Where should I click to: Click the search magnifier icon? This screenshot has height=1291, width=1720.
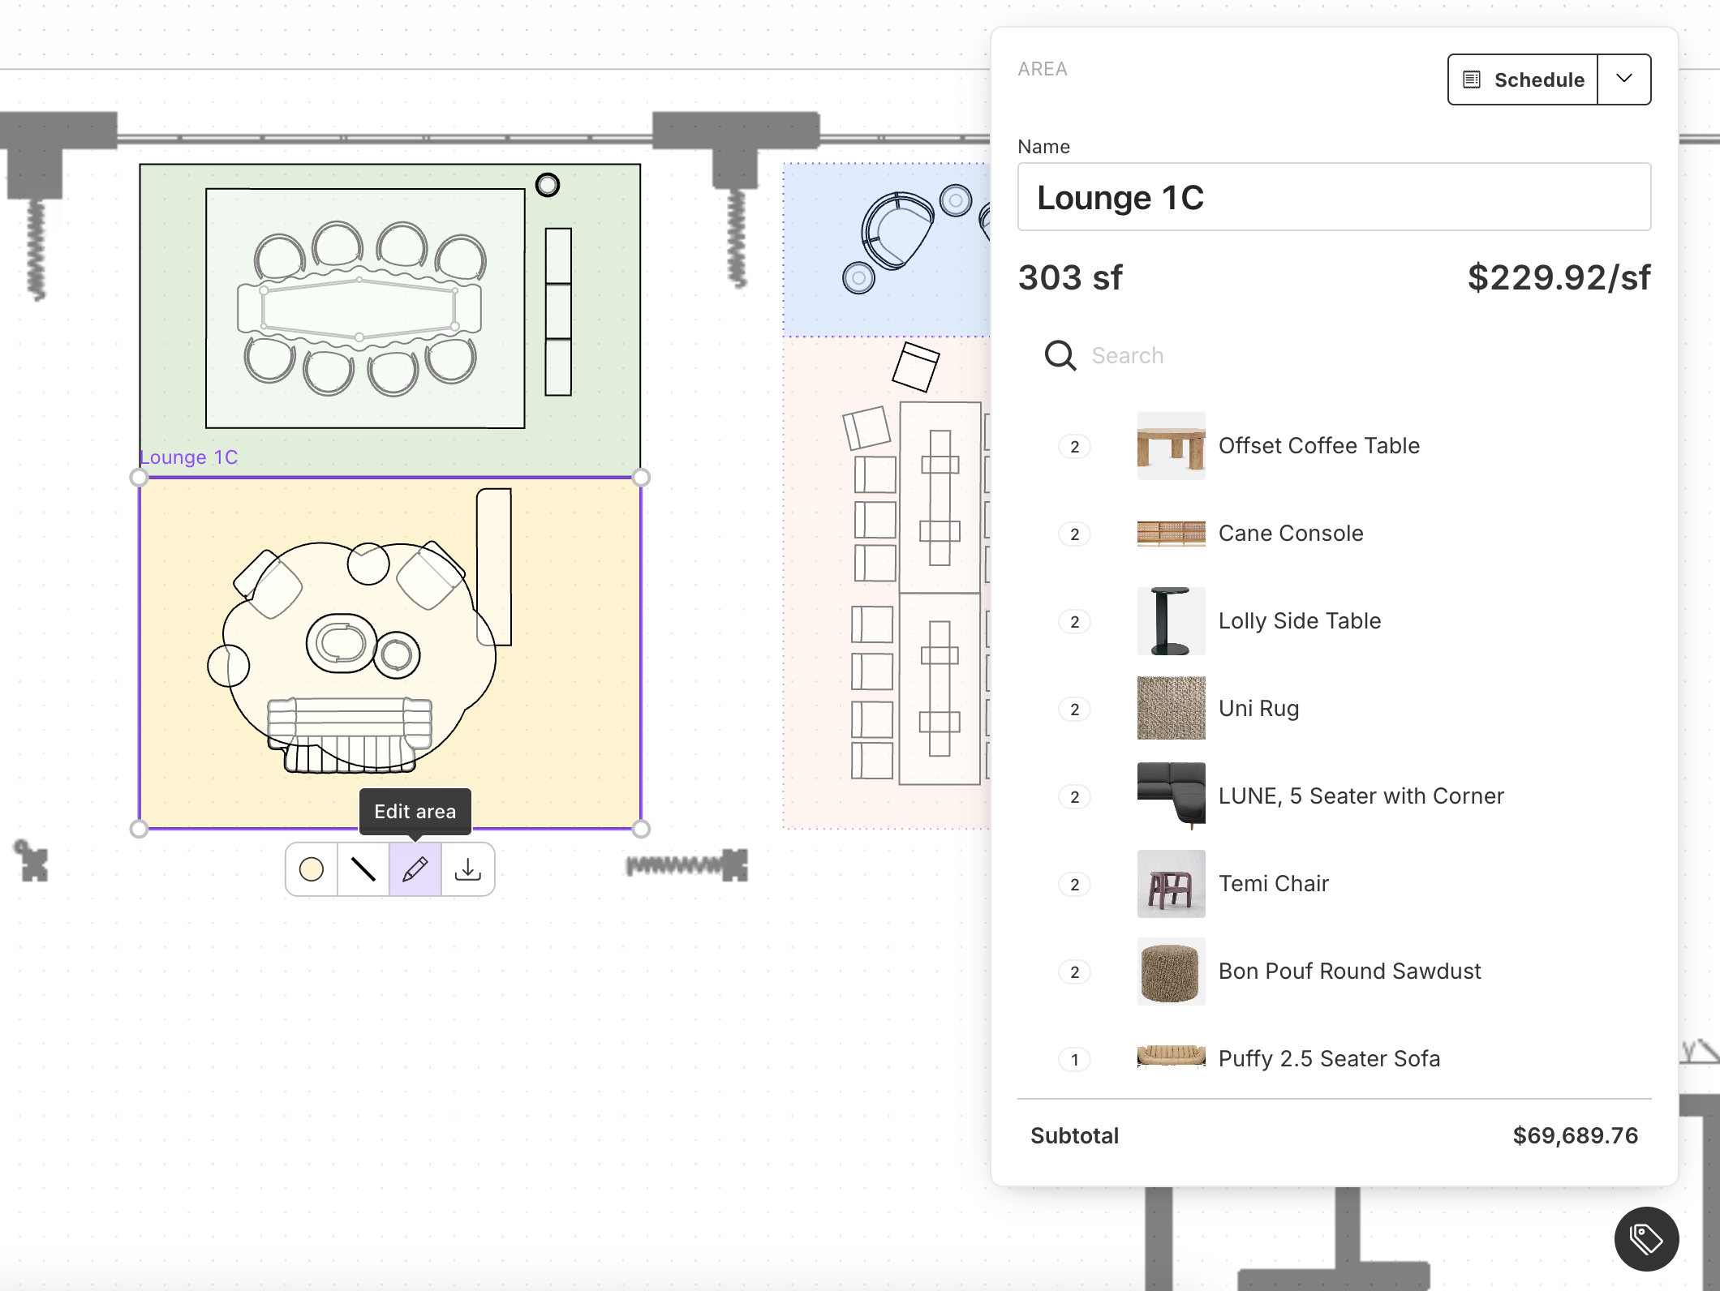(1060, 355)
